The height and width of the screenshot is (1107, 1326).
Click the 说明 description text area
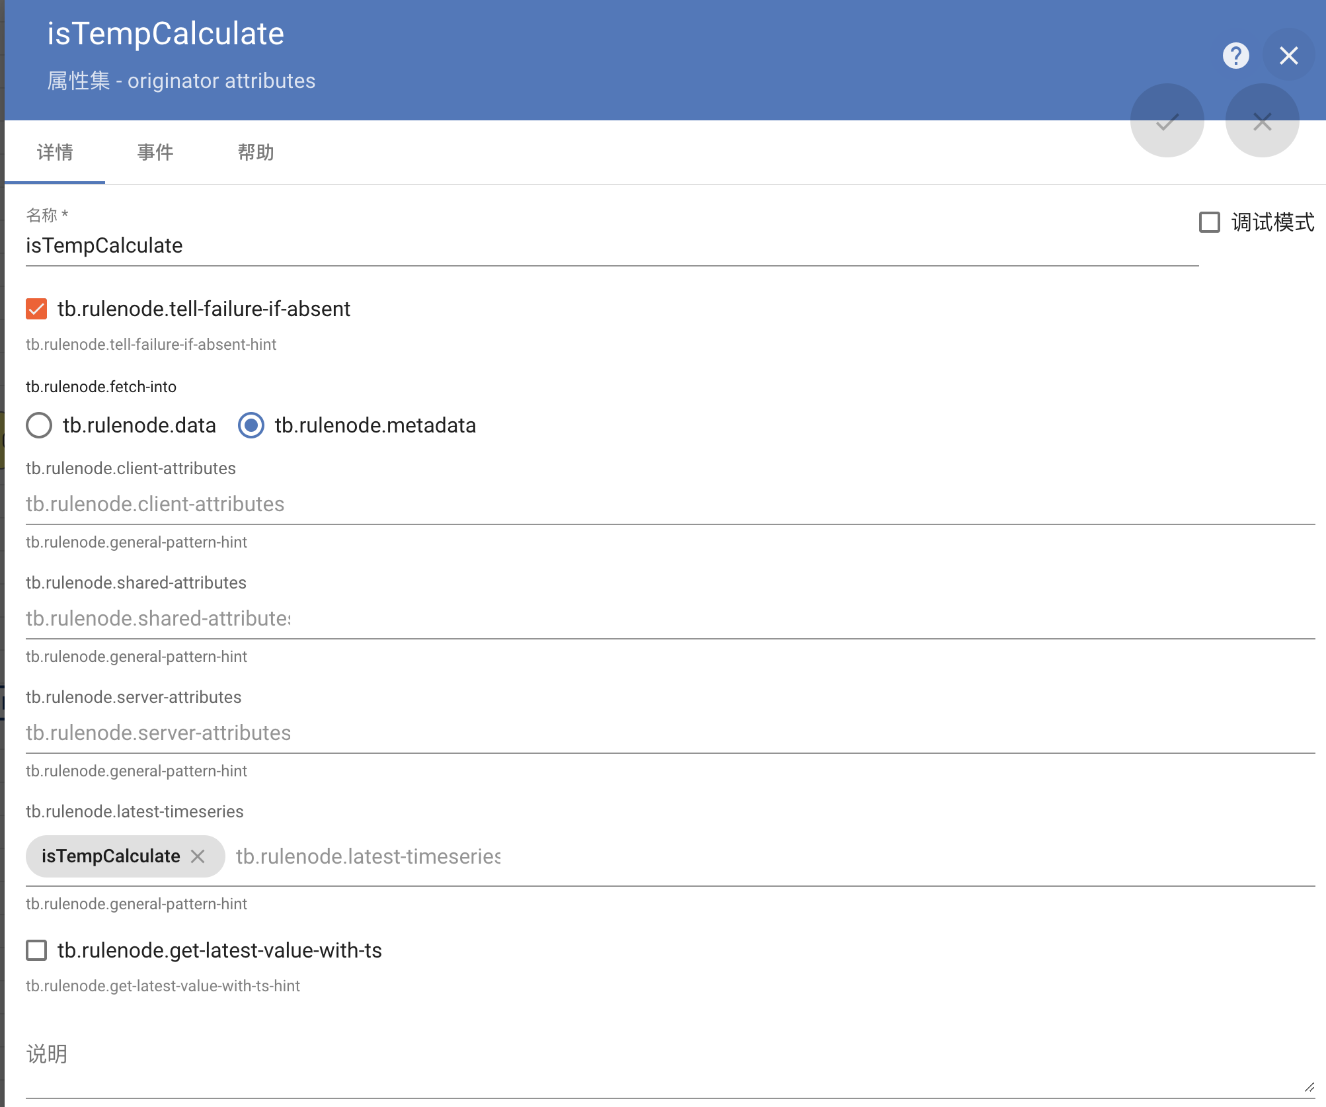pyautogui.click(x=661, y=1065)
